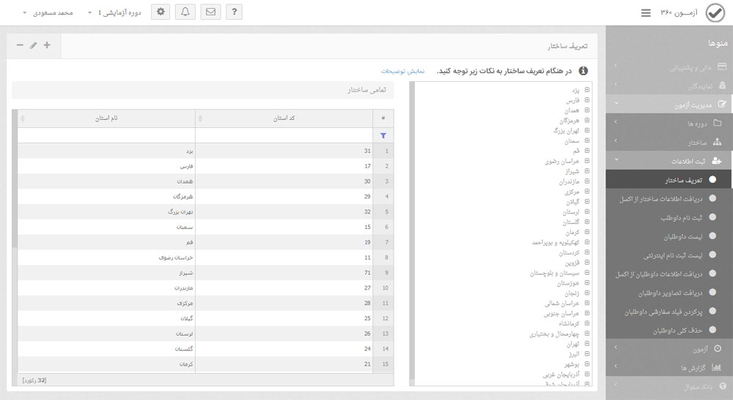
Task: Select table row with code 29 هرمزگان
Action: coord(205,197)
